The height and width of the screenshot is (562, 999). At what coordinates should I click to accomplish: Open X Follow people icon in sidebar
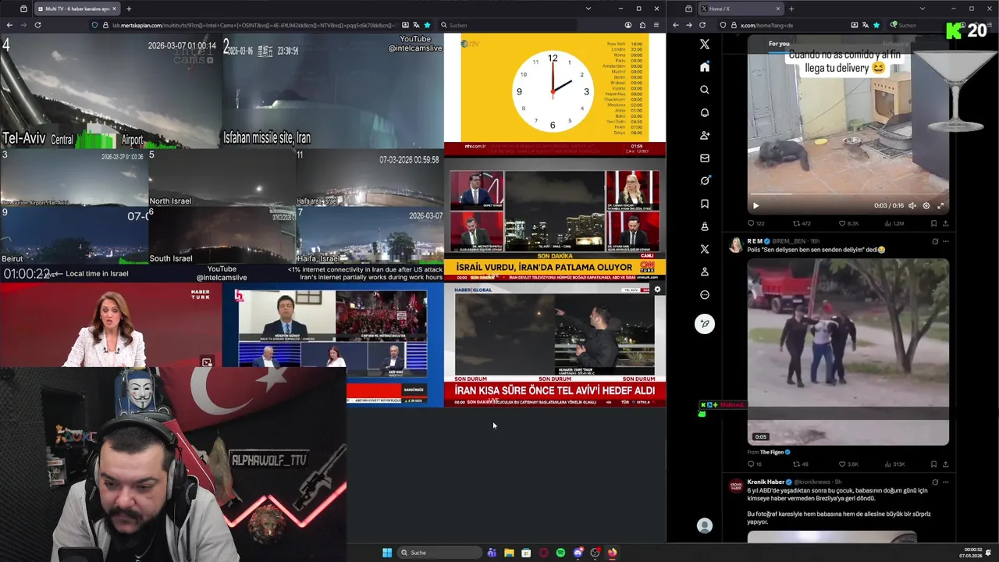click(705, 135)
